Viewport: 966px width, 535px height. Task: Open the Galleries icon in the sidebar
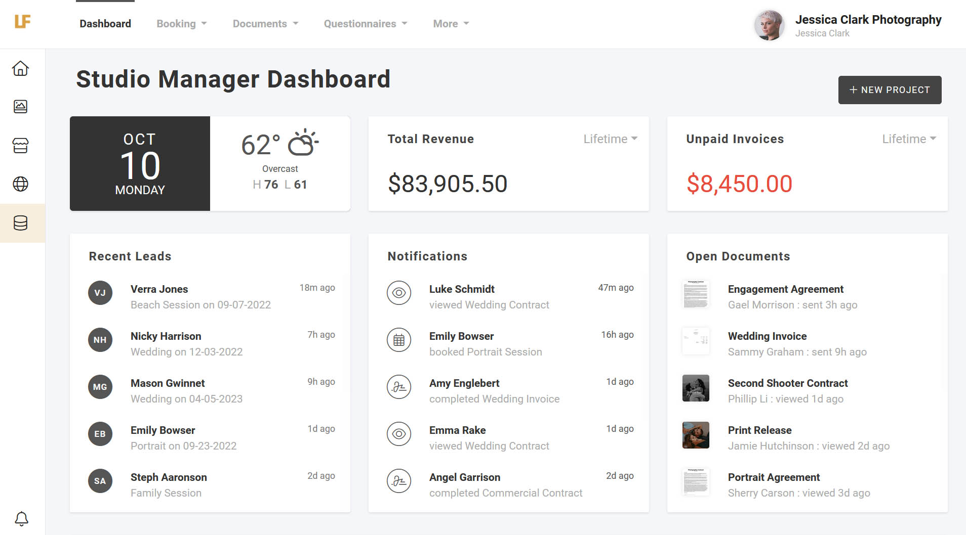pos(21,107)
